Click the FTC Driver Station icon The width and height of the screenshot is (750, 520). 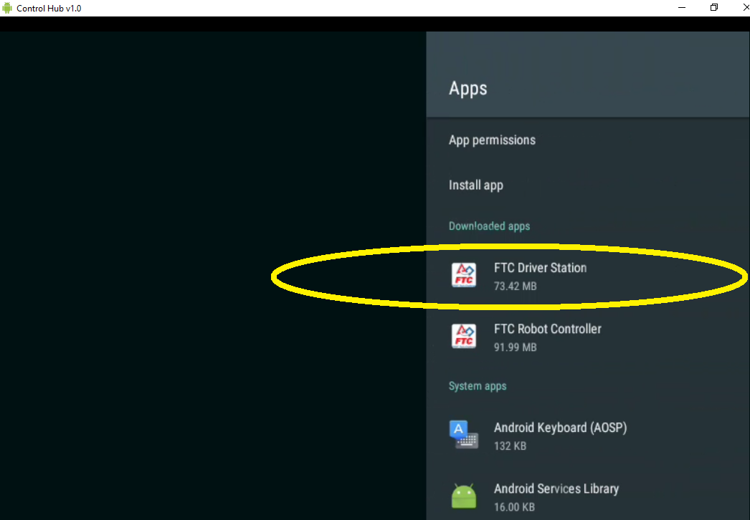click(463, 275)
